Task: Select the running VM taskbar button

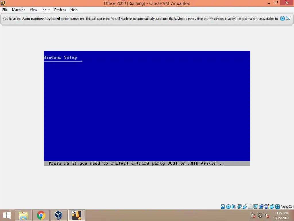Action: 76,215
